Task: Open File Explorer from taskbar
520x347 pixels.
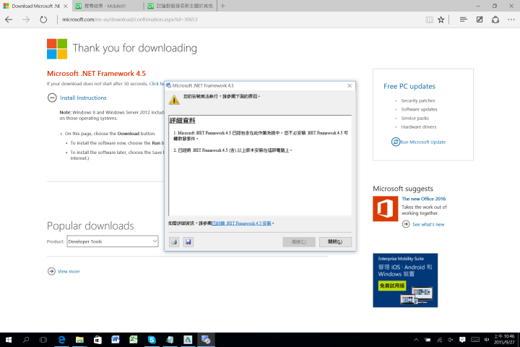Action: 79,340
